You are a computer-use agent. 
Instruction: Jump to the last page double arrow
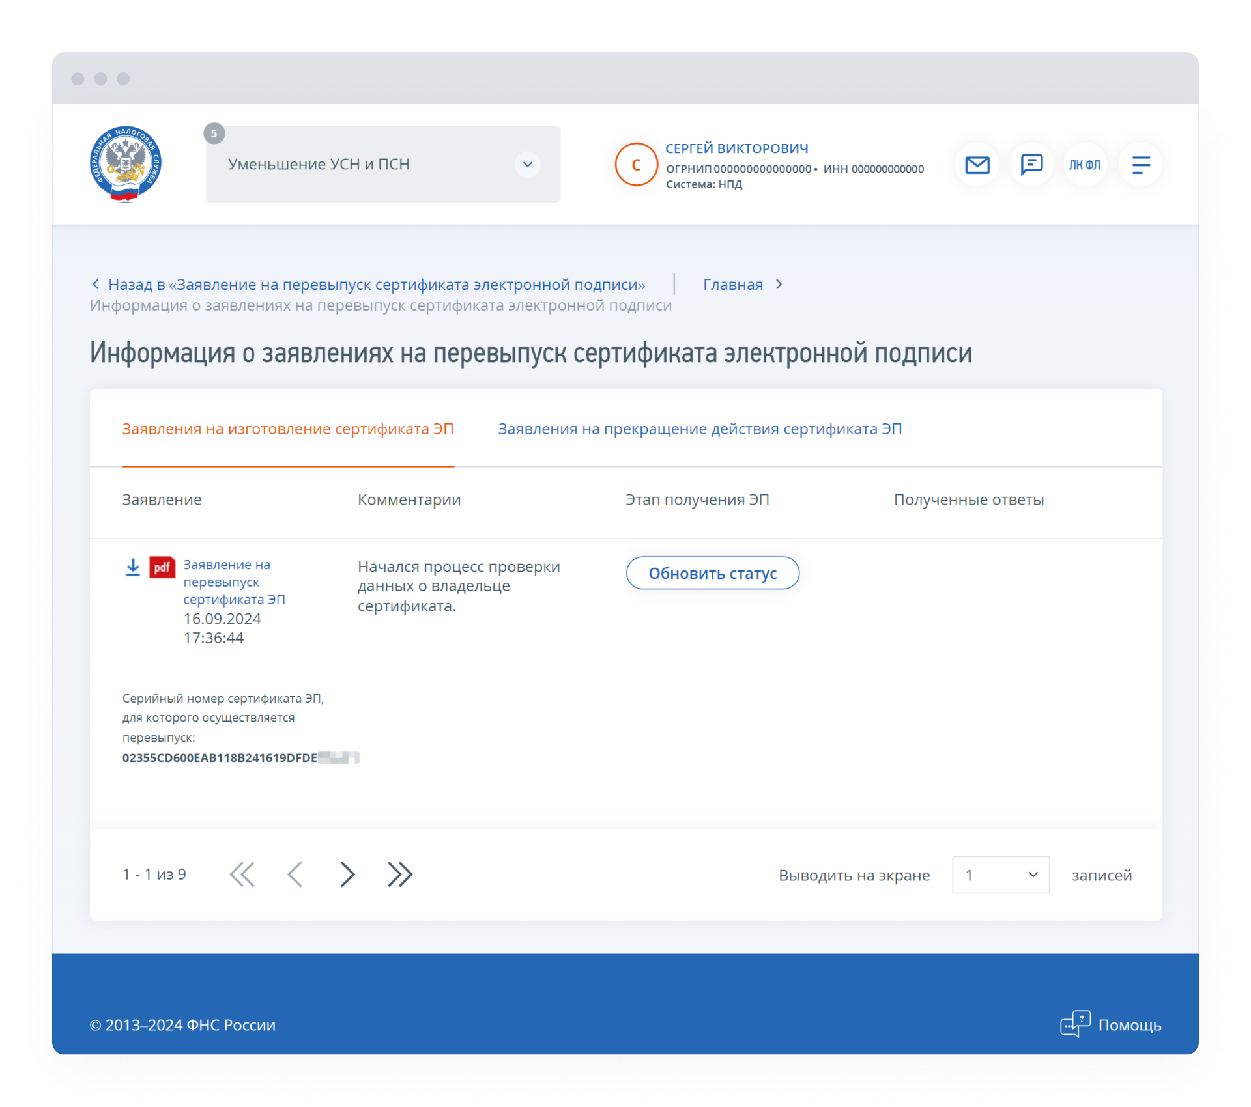(399, 874)
